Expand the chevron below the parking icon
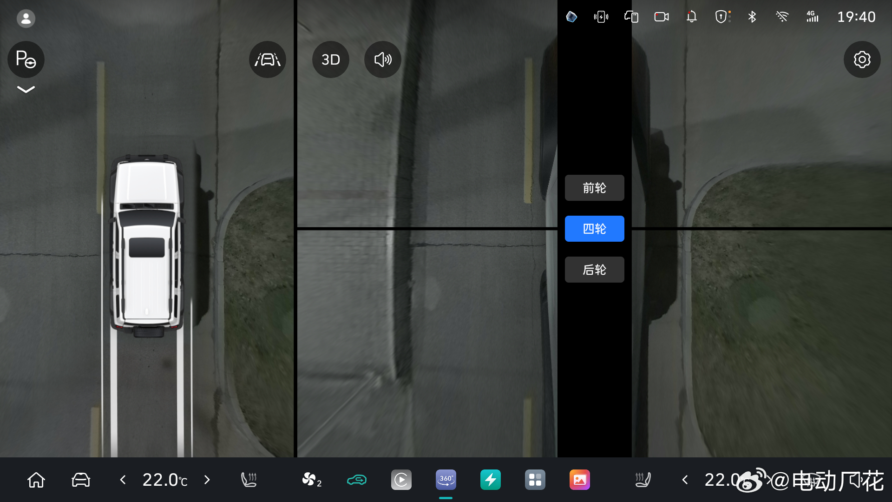 (x=26, y=89)
